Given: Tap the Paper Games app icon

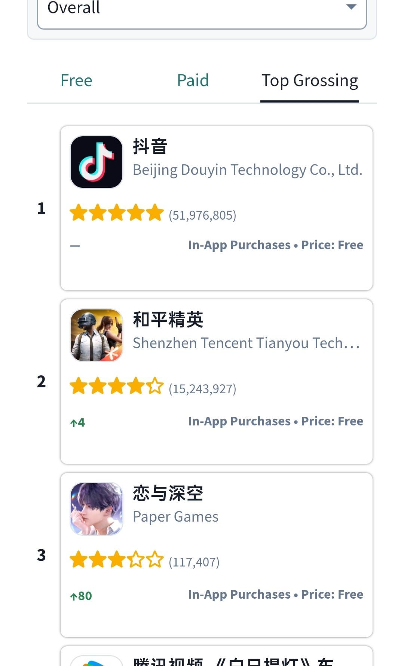Looking at the screenshot, I should tap(97, 508).
